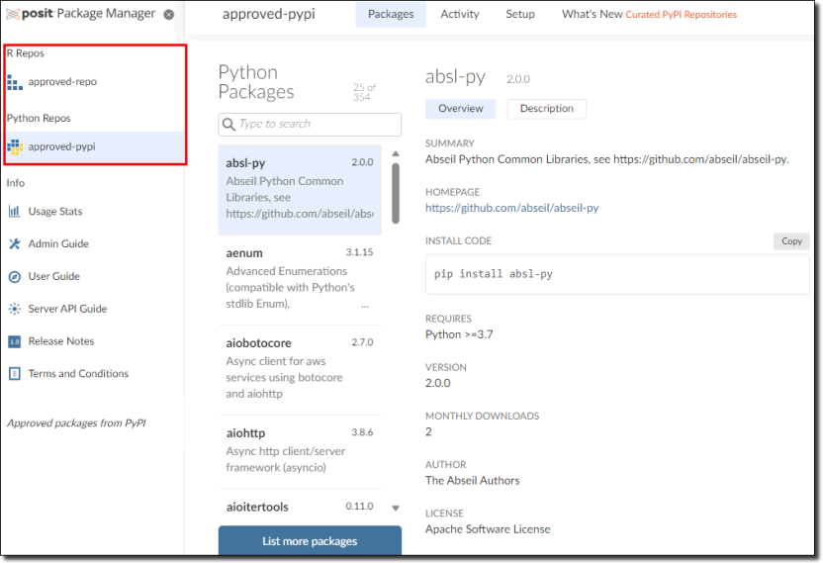Click the Approved packages from PyPI description
This screenshot has width=823, height=563.
[x=76, y=423]
